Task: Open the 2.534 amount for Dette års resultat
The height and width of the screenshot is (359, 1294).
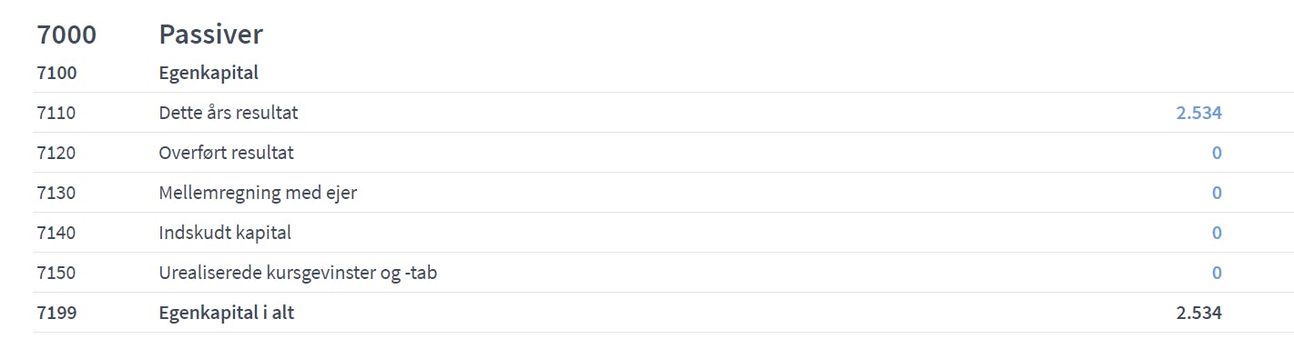Action: (x=1198, y=113)
